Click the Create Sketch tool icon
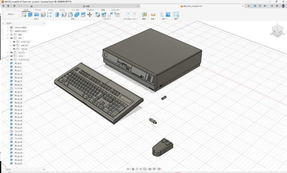This screenshot has height=173, width=287. click(24, 15)
